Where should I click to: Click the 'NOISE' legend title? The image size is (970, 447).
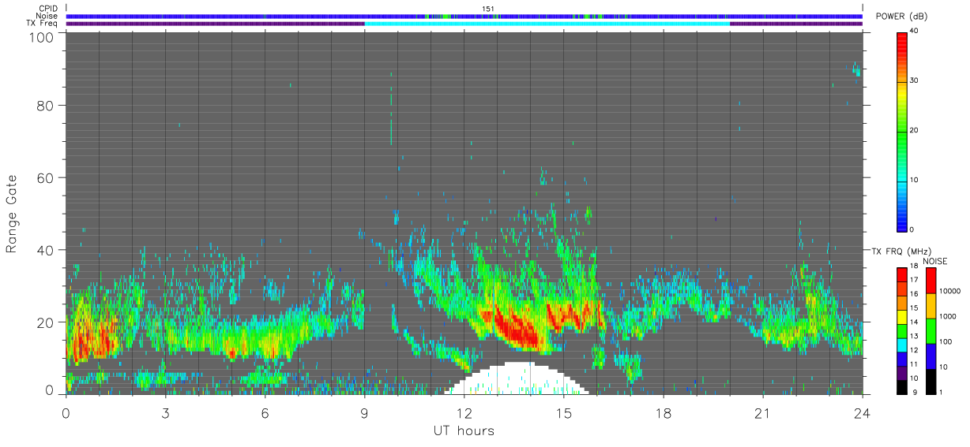tap(934, 261)
